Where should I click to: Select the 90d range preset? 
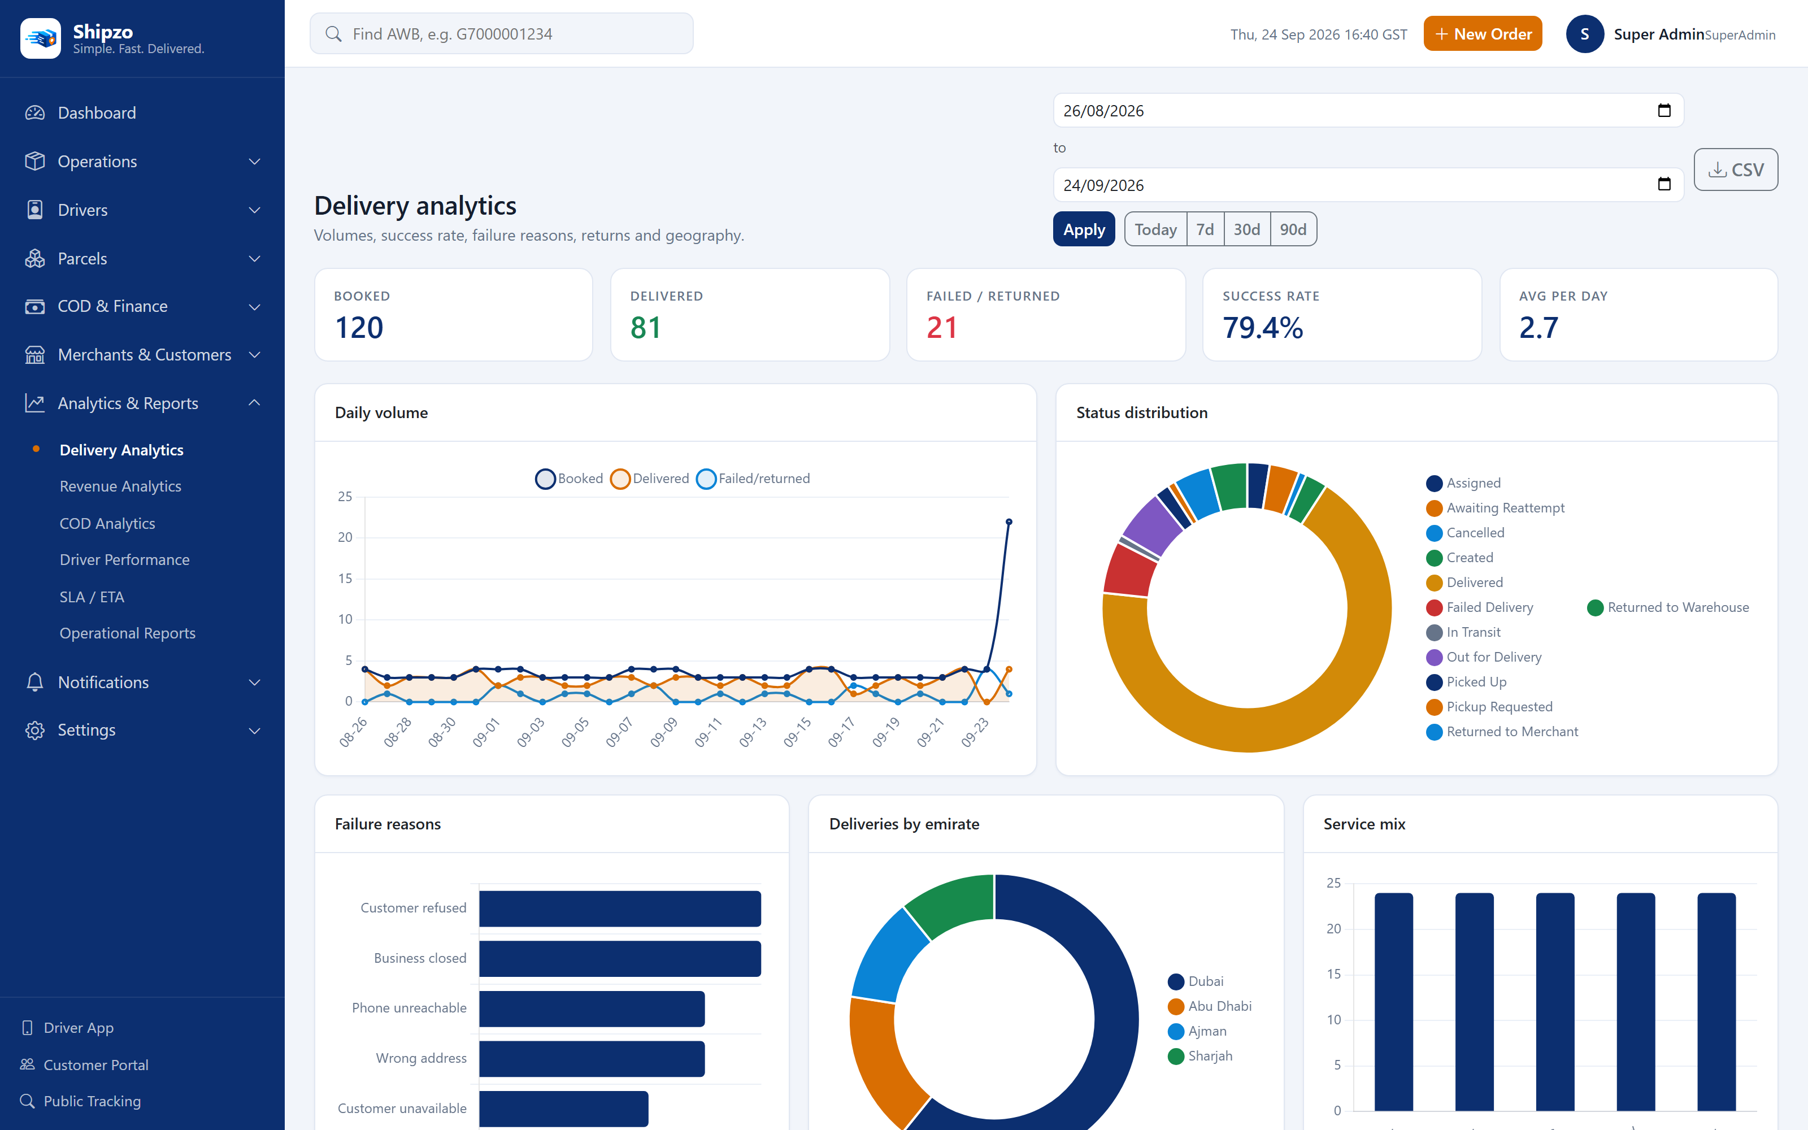tap(1293, 229)
